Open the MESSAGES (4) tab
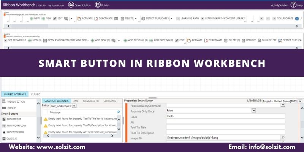This screenshot has width=304, height=152. pos(91,101)
